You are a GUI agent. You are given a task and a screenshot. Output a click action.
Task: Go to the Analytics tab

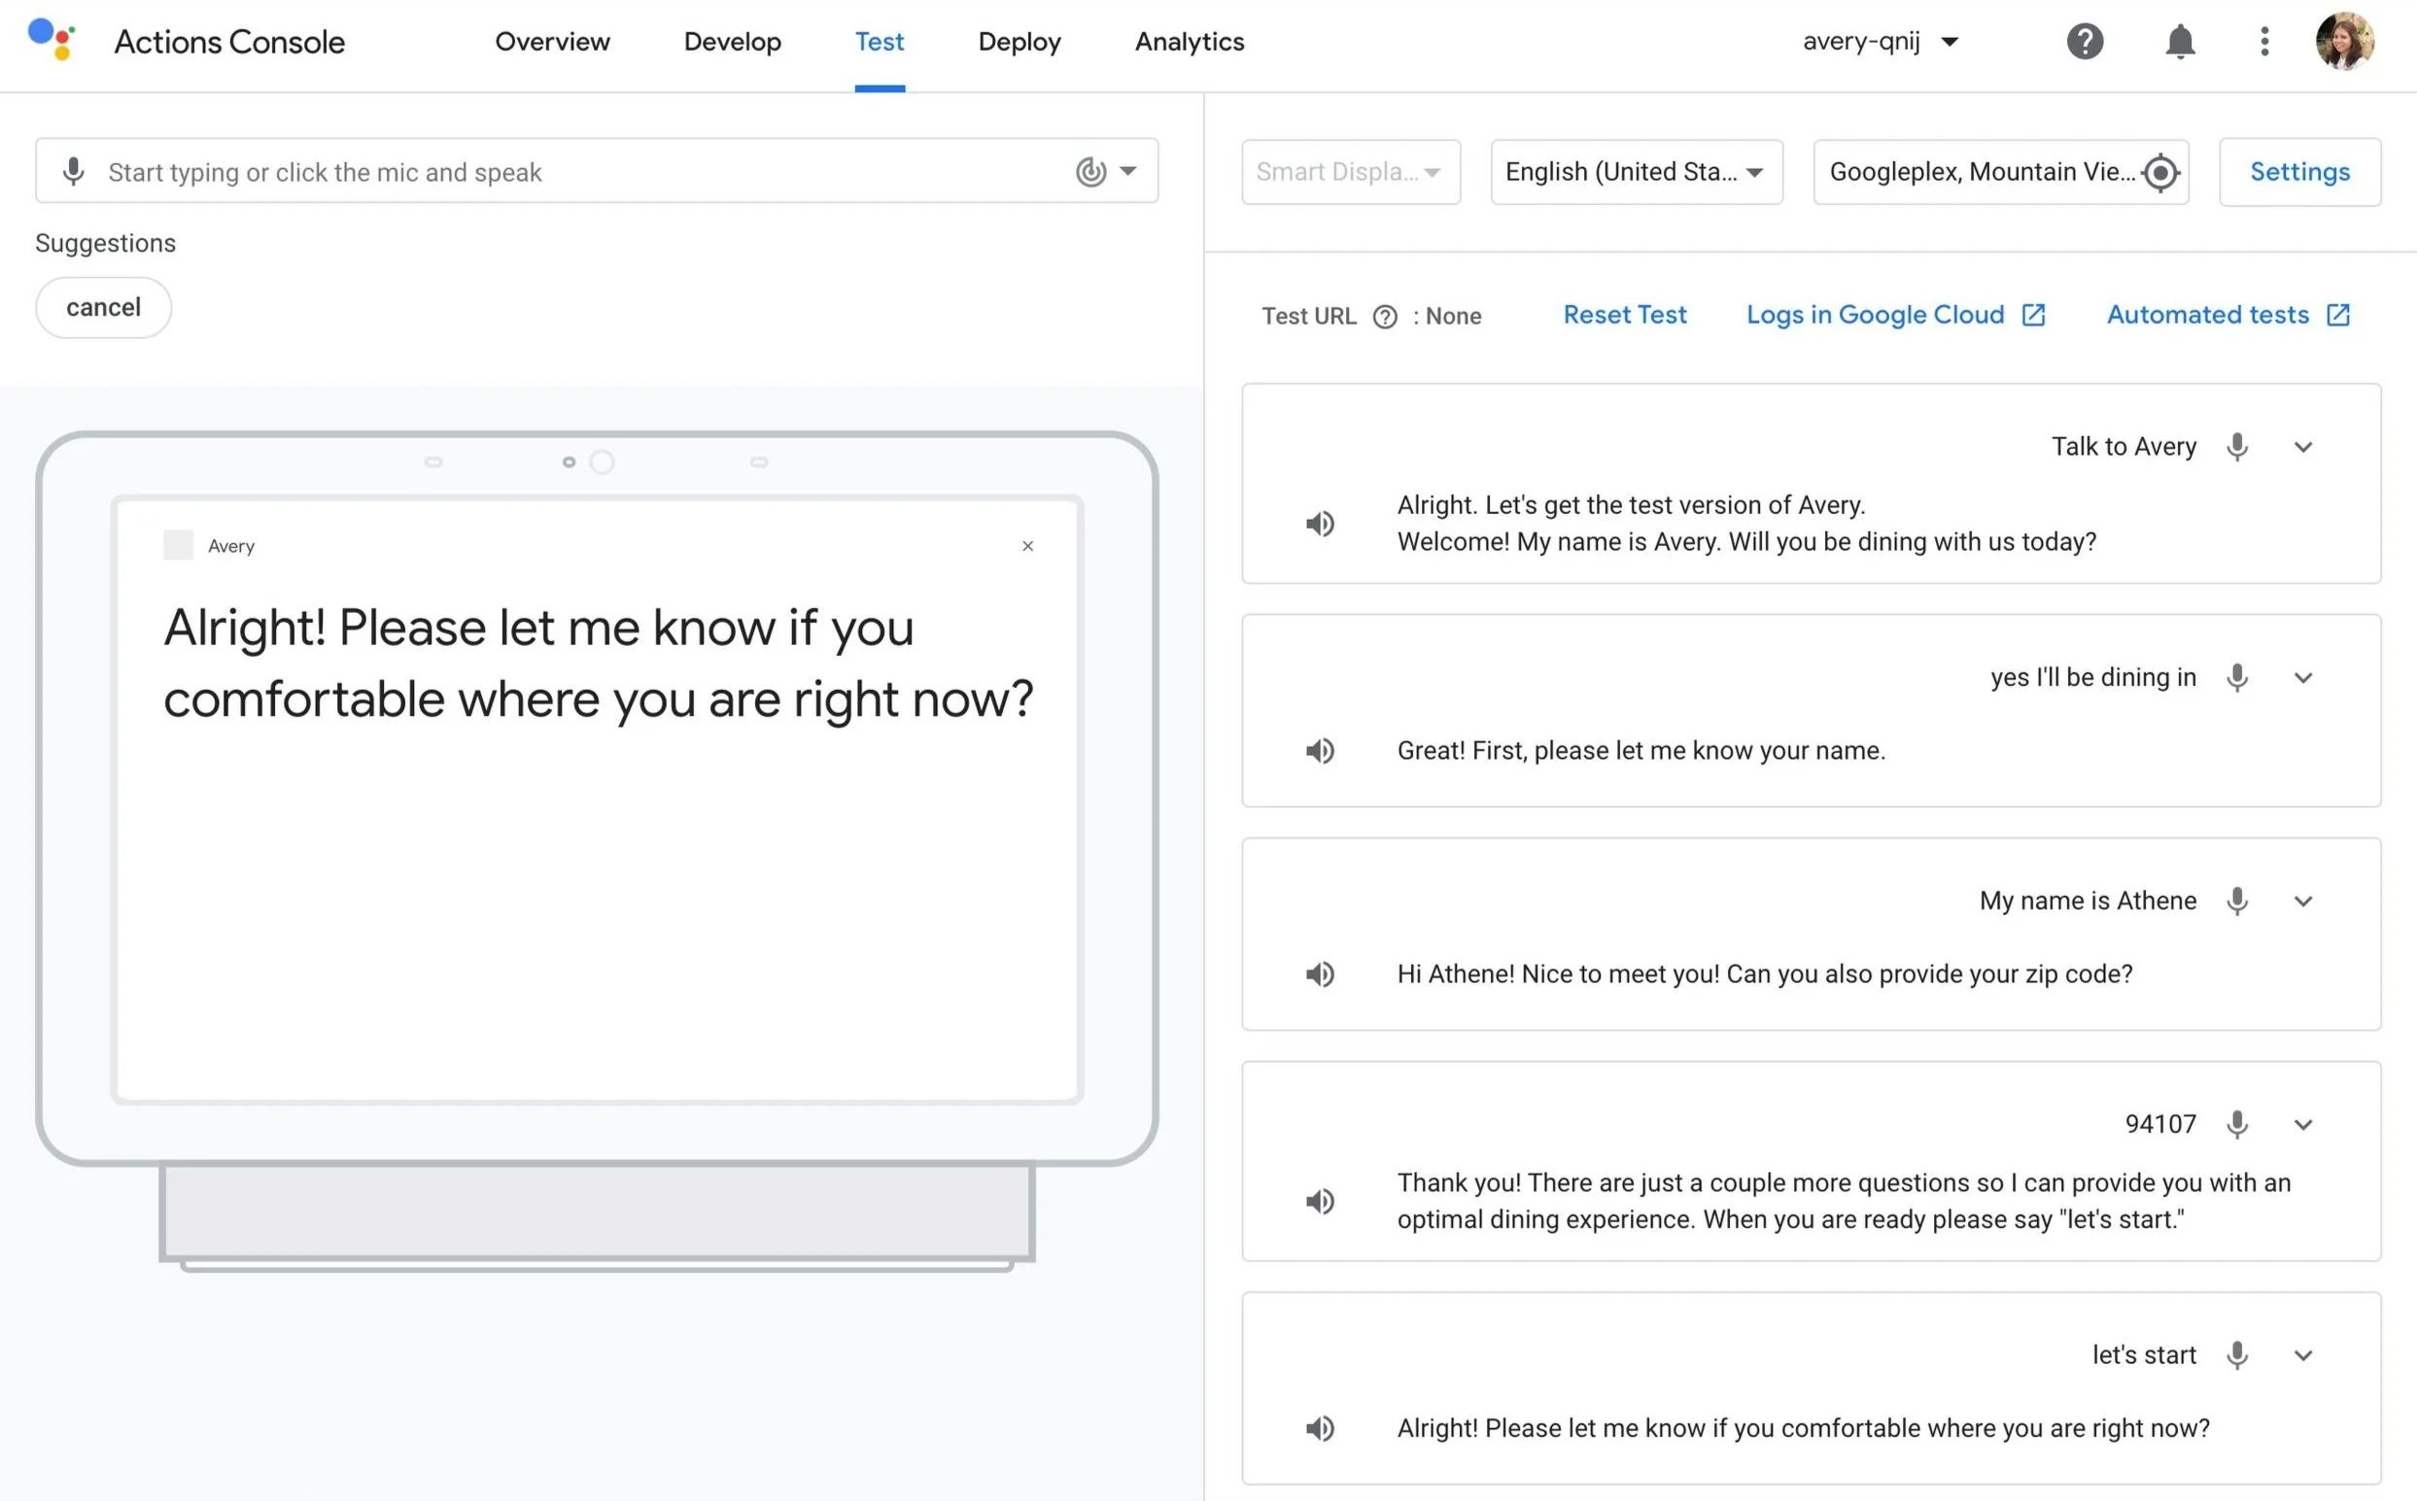click(x=1189, y=42)
